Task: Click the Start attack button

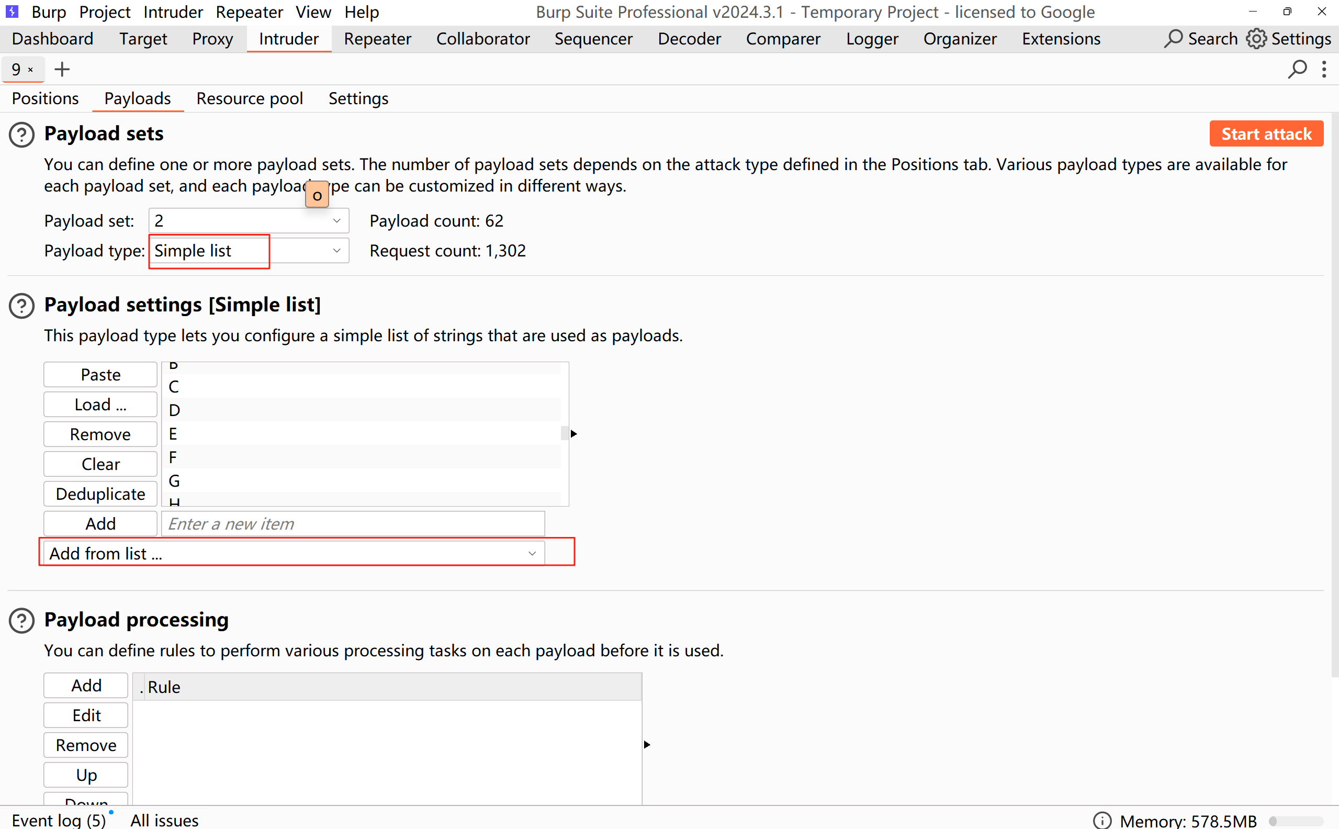Action: pos(1266,135)
